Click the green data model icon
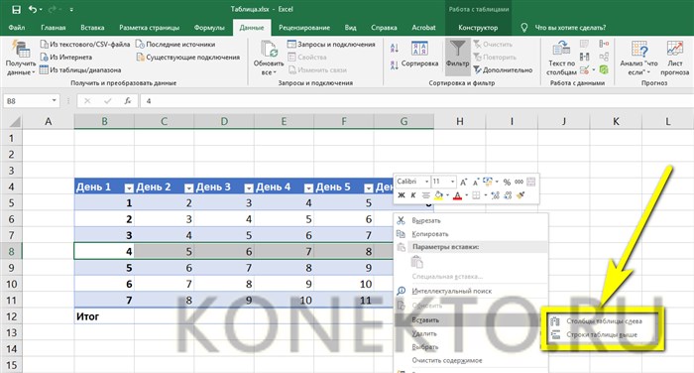This screenshot has width=694, height=373. pos(604,69)
